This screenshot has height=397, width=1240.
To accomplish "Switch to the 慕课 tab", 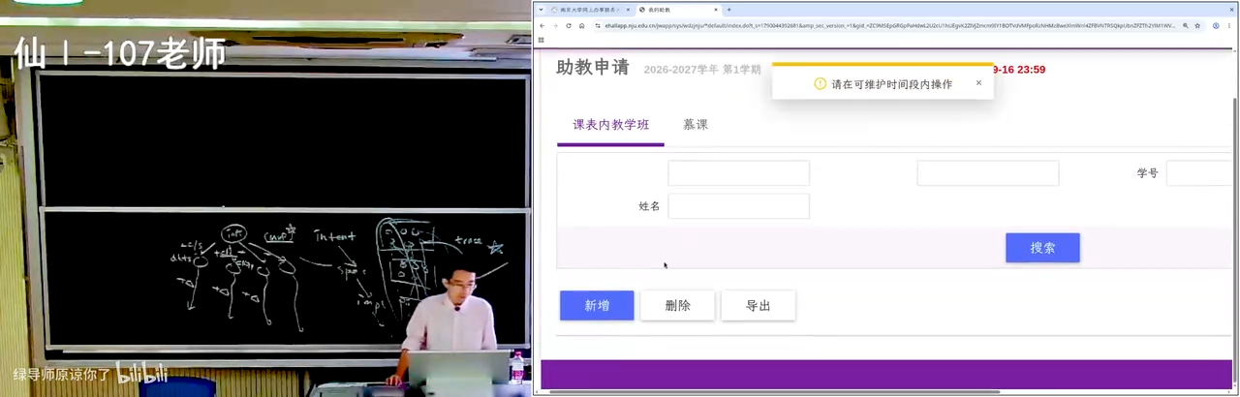I will click(x=696, y=125).
